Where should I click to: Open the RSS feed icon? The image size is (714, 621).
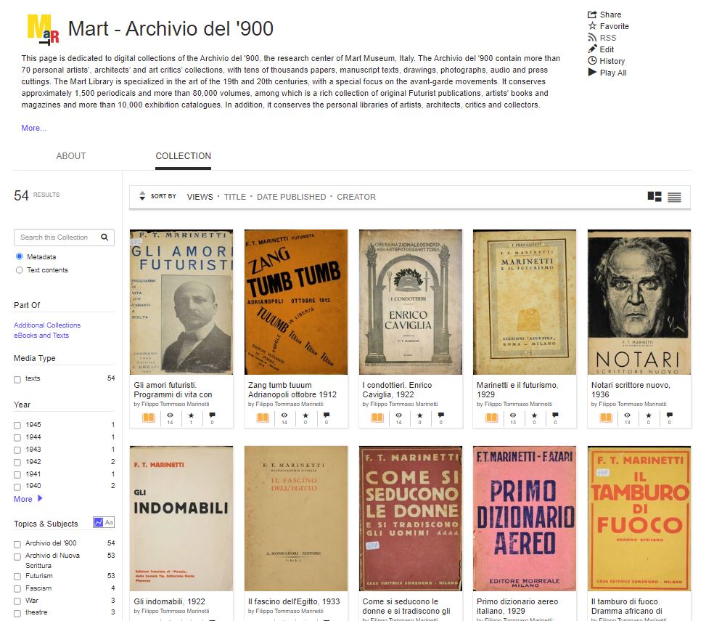click(x=592, y=38)
